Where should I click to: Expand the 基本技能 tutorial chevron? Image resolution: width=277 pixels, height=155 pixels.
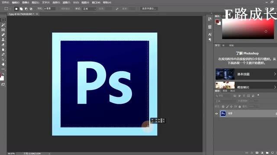tap(275, 74)
